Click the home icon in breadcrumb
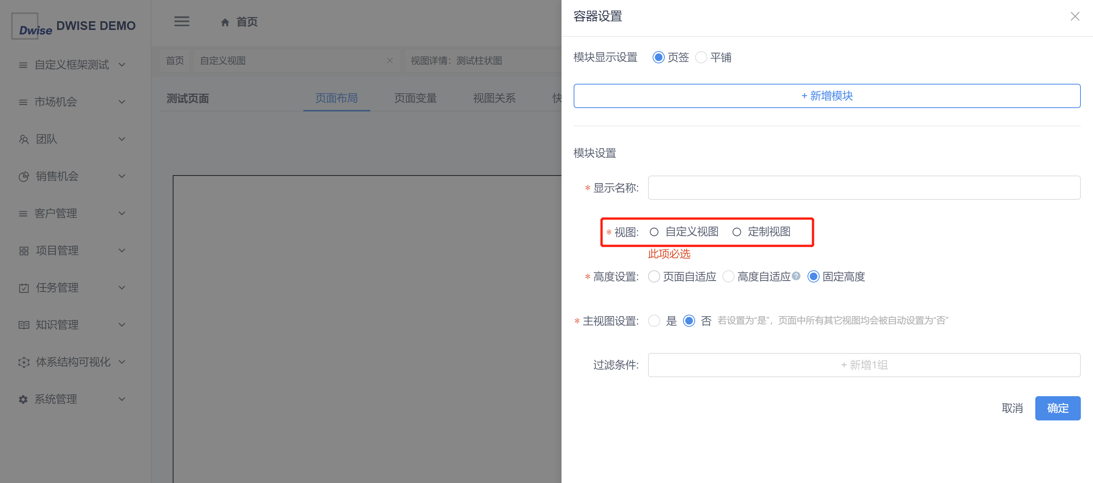Image resolution: width=1093 pixels, height=483 pixels. [225, 22]
